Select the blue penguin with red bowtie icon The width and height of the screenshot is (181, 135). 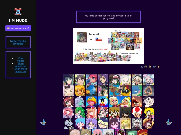(103, 102)
